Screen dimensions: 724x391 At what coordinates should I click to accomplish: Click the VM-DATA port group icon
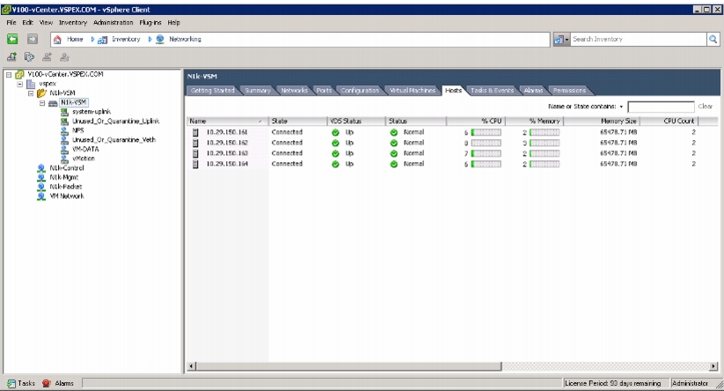[64, 150]
